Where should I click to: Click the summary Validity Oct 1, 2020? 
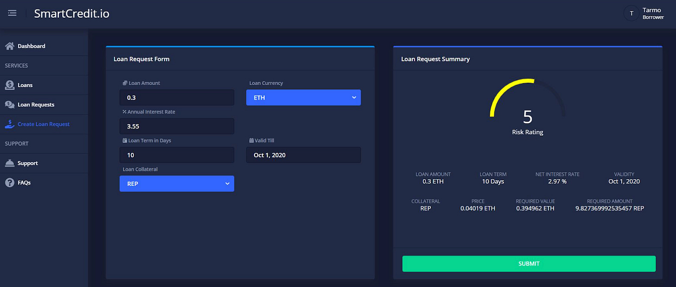(x=624, y=182)
